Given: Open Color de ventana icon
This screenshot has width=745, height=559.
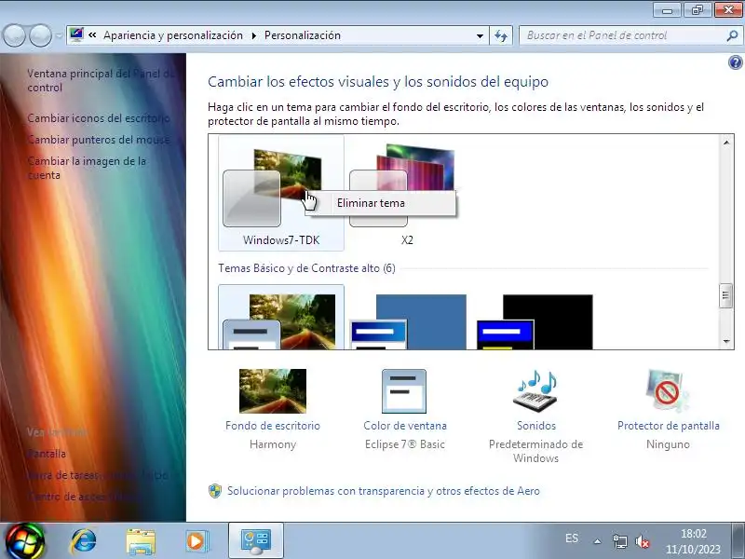Looking at the screenshot, I should pyautogui.click(x=404, y=390).
